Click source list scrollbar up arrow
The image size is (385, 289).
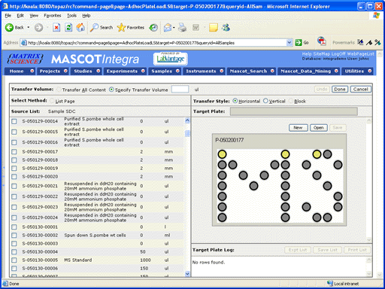[x=187, y=120]
